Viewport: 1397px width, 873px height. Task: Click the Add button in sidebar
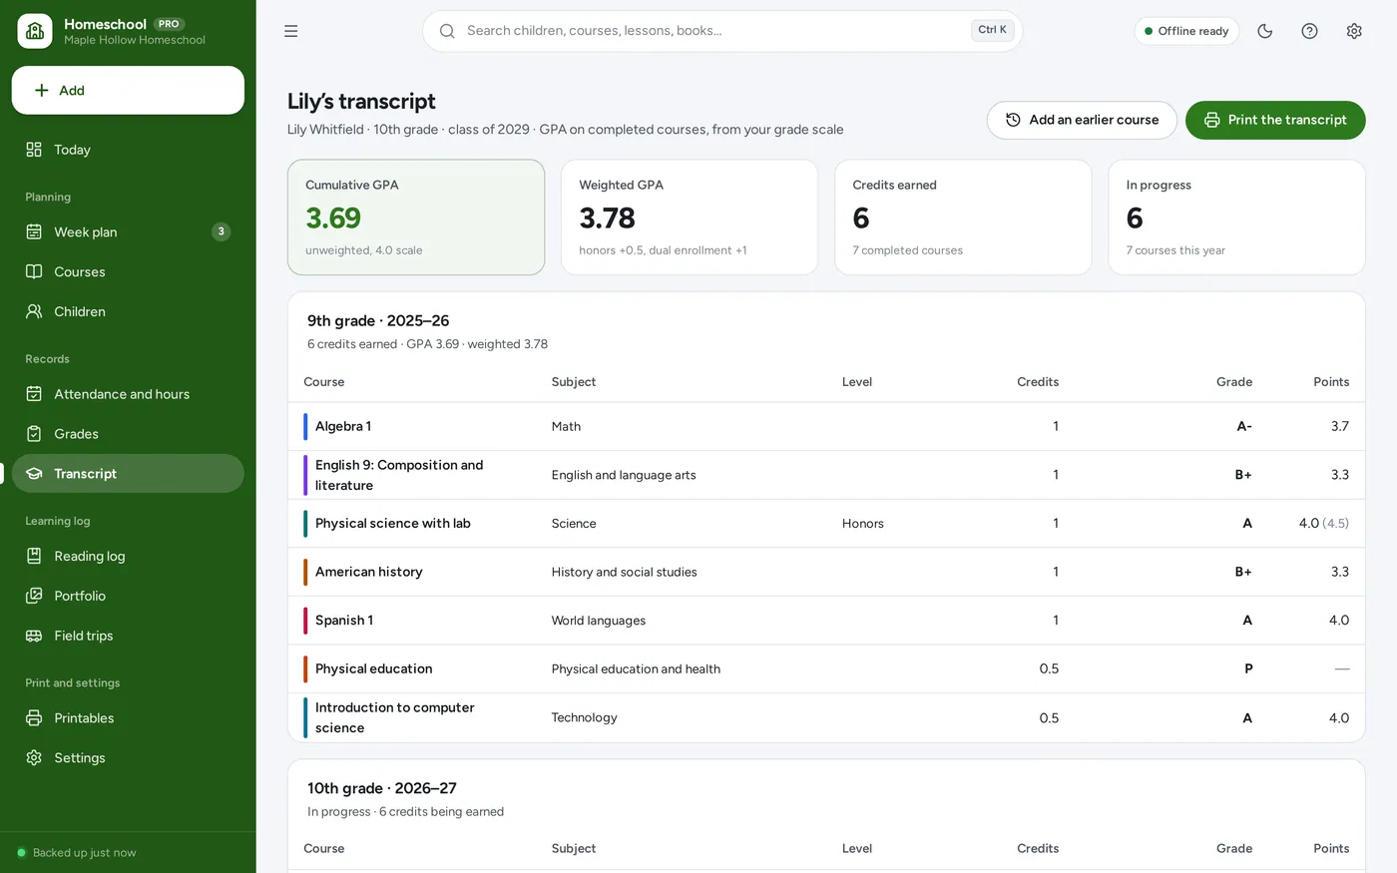click(128, 90)
